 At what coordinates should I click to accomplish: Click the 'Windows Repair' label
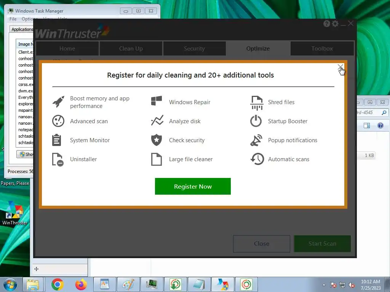[x=190, y=102]
